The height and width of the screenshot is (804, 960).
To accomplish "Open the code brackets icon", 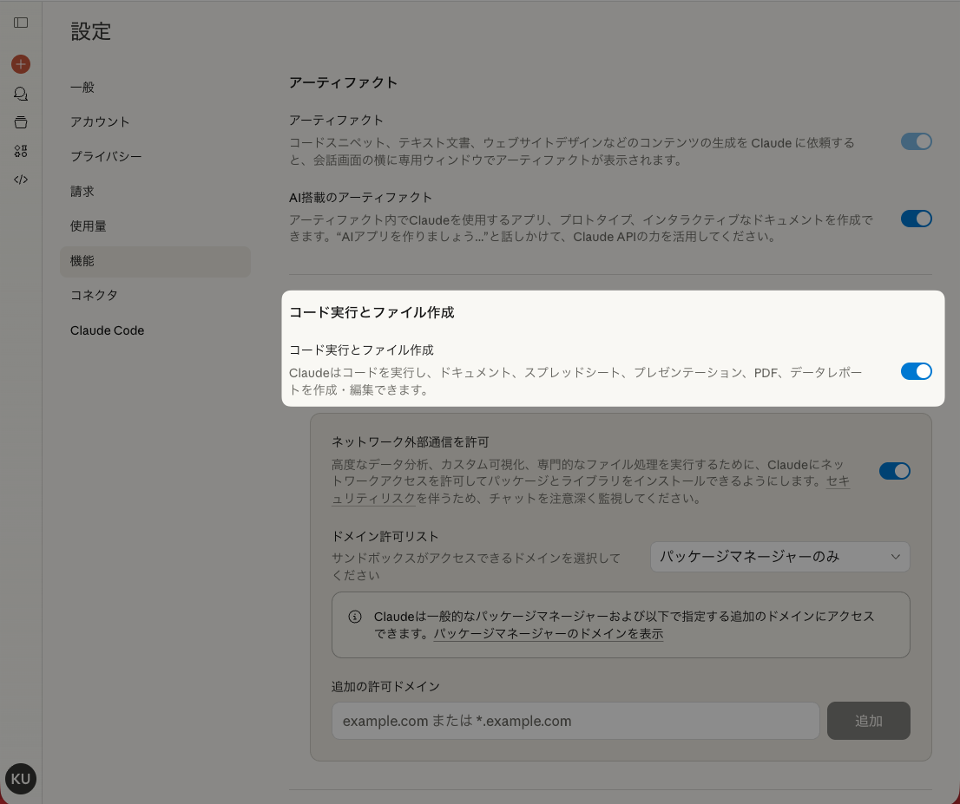I will (x=21, y=180).
